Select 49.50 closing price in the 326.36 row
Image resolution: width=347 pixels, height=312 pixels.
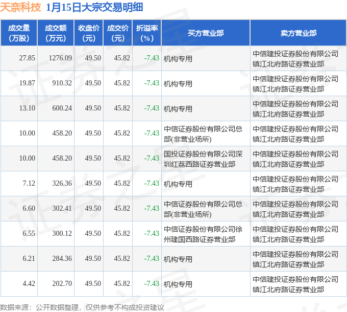[93, 184]
